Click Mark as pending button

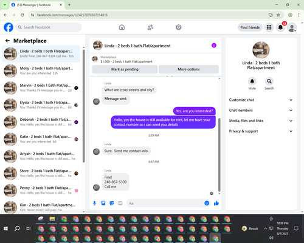pyautogui.click(x=125, y=69)
